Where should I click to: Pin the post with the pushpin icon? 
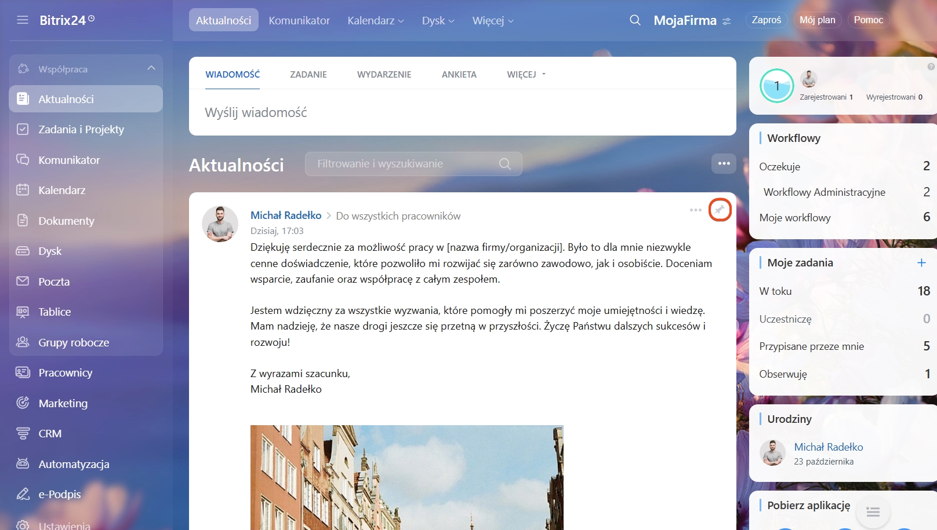720,210
